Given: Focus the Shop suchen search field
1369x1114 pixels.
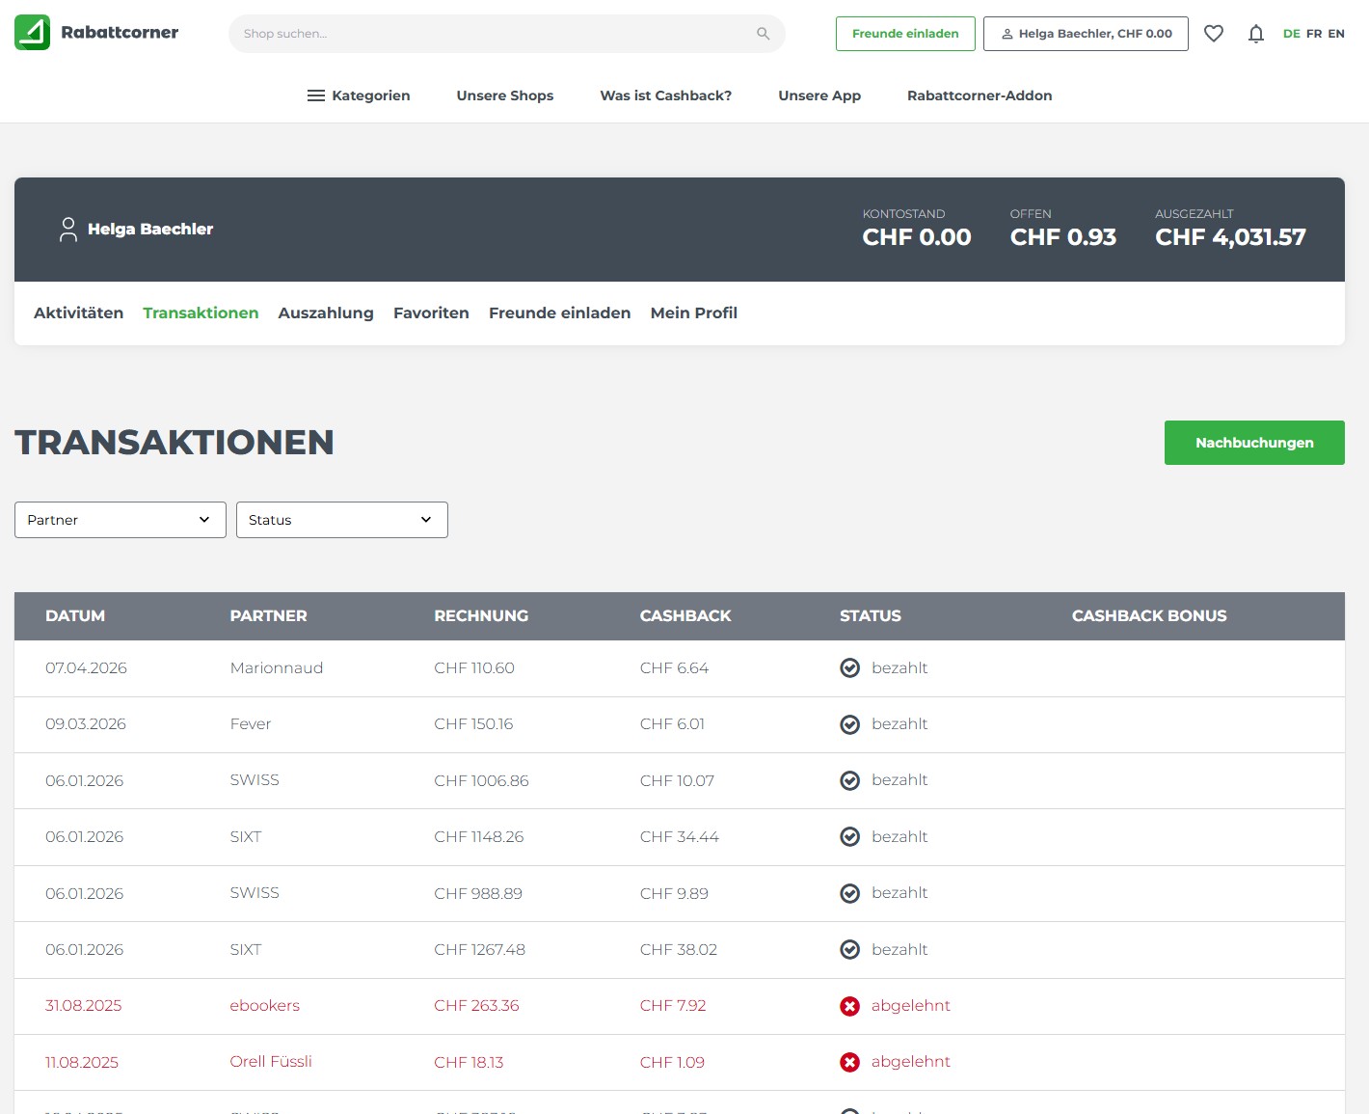Looking at the screenshot, I should tap(507, 34).
